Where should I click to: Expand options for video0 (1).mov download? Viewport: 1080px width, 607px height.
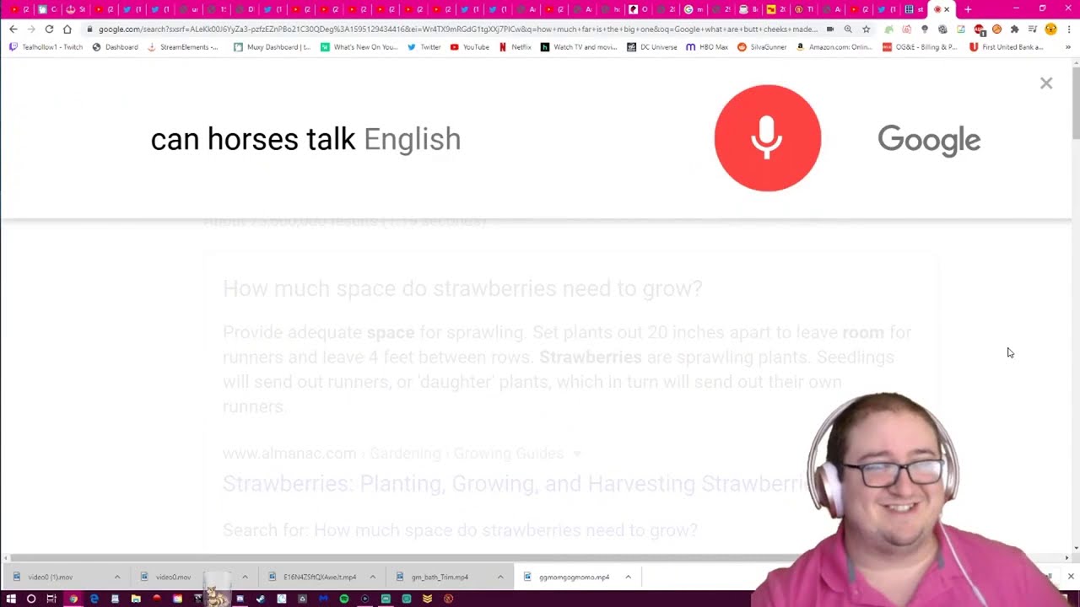coord(117,577)
